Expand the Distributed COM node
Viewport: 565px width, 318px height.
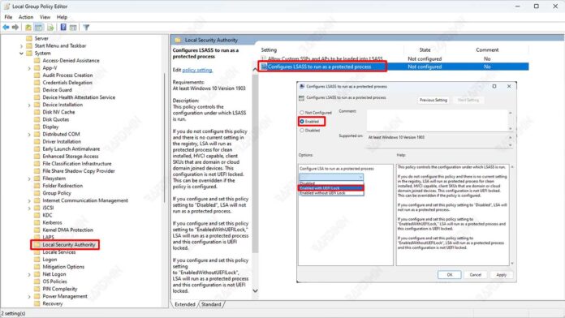pos(29,135)
